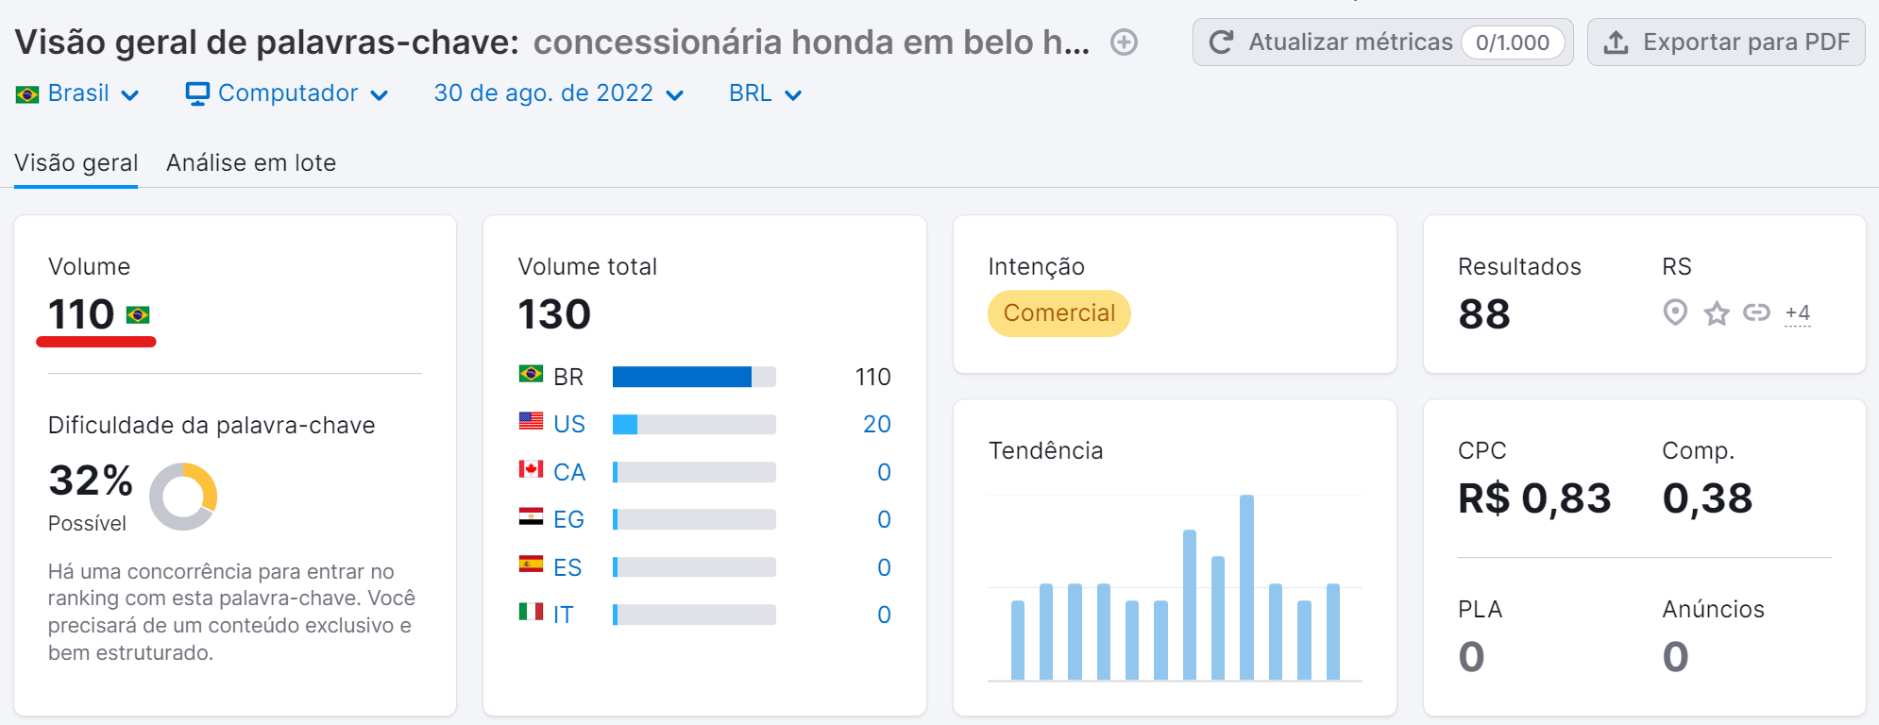
Task: Open the BRL currency dropdown
Action: click(x=766, y=93)
